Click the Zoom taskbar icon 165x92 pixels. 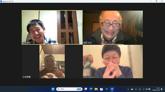(x=112, y=89)
